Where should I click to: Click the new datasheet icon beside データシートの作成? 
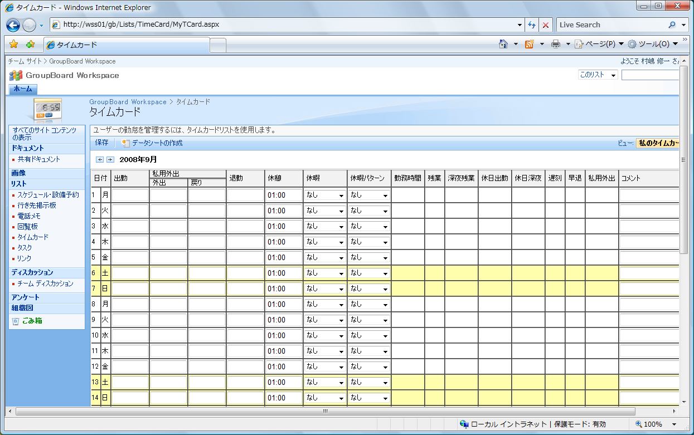pos(125,143)
